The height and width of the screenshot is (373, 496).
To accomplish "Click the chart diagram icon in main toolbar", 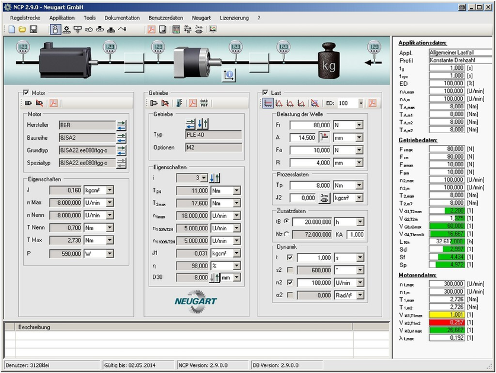I will pos(213,30).
